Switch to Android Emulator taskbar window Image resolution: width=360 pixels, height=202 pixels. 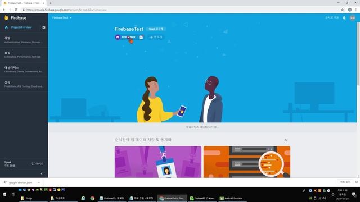click(232, 198)
